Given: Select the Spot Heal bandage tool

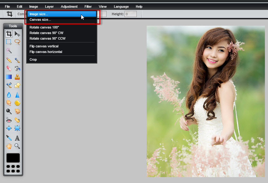Looking at the screenshot, I should click(17, 120).
